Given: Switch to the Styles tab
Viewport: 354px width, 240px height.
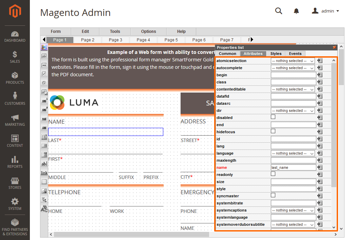Looking at the screenshot, I should tap(276, 53).
